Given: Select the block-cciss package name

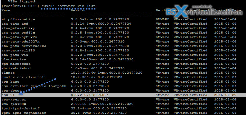Looking at the screenshot, I should (14, 60).
